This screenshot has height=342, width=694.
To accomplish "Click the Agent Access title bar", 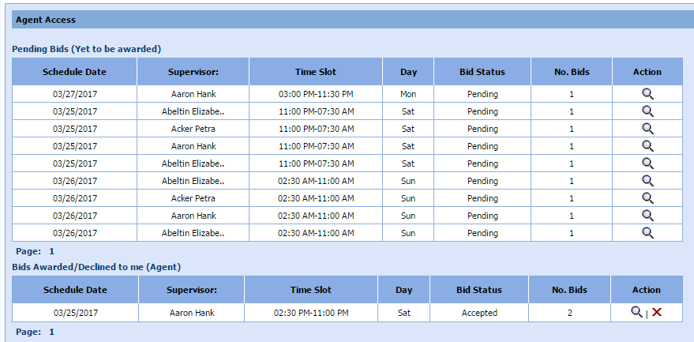I will point(347,19).
